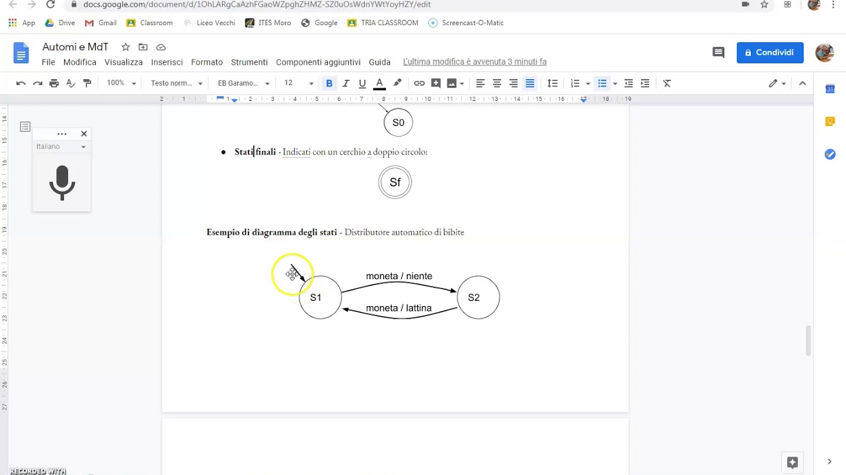Open last edit history link

point(475,62)
